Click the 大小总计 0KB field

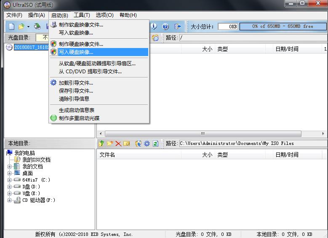tap(228, 27)
